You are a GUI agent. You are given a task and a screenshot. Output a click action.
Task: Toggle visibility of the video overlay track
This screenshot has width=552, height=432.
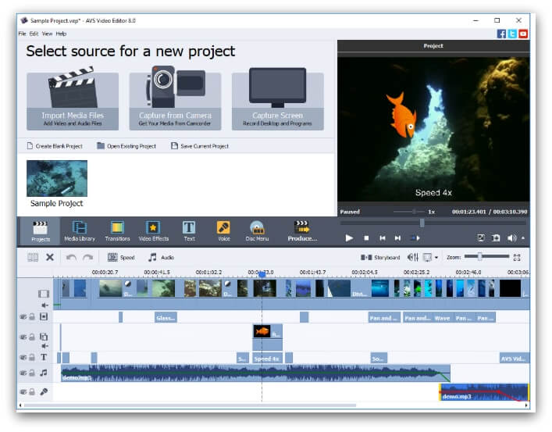pyautogui.click(x=23, y=337)
